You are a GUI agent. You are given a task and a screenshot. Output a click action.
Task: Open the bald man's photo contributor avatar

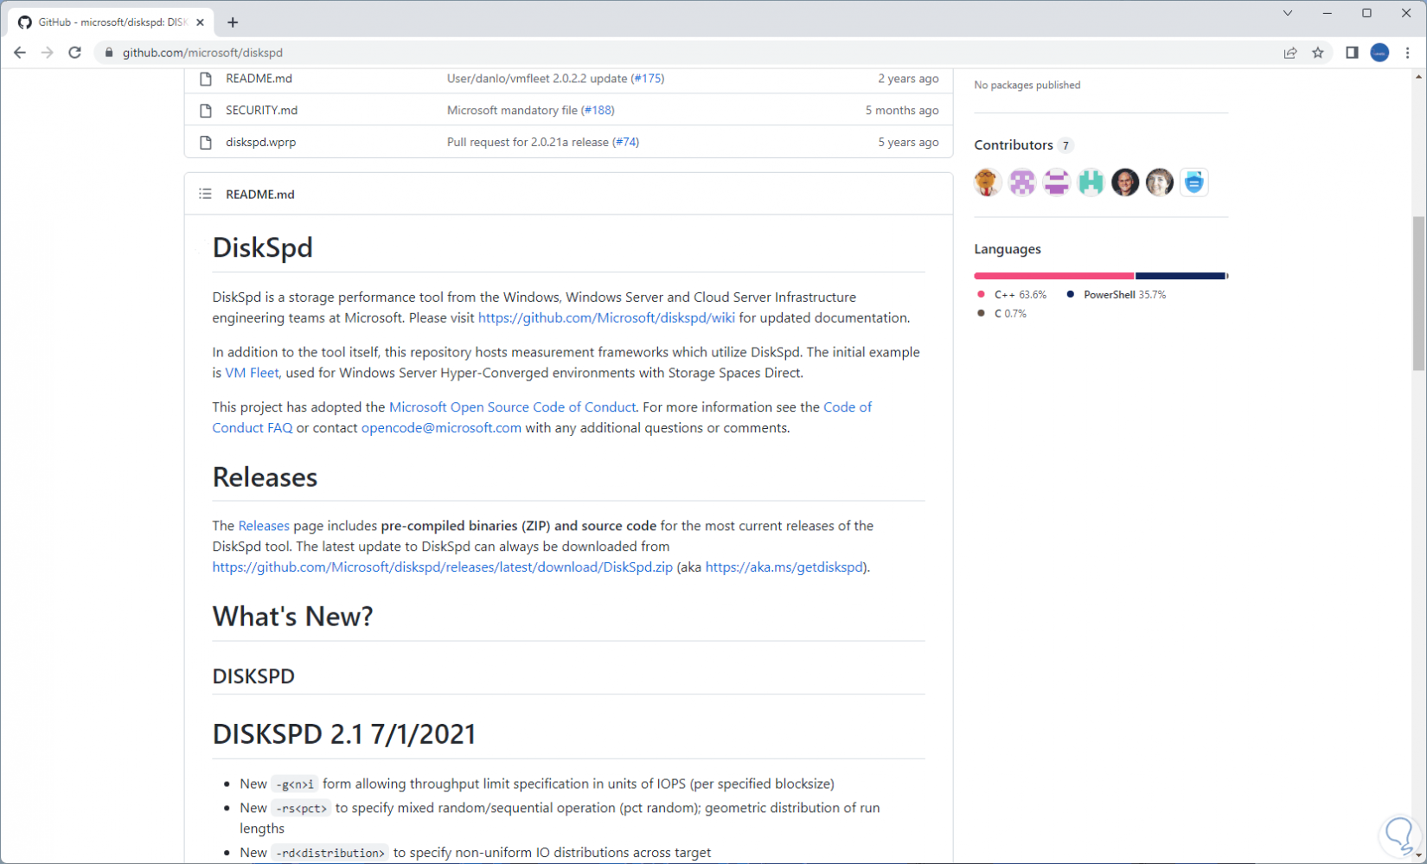1125,182
